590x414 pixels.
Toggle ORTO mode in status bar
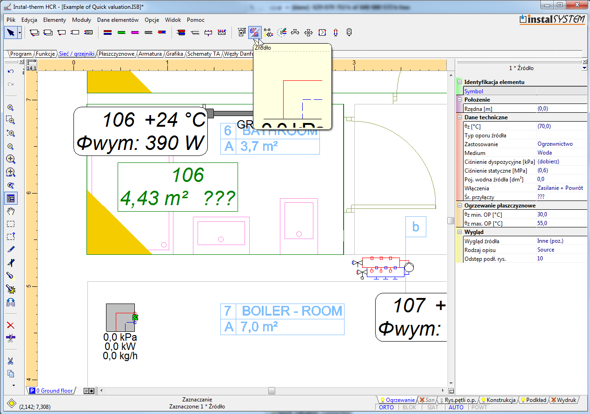pyautogui.click(x=386, y=408)
